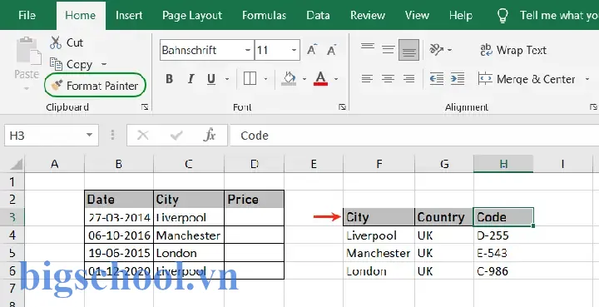The image size is (599, 307).
Task: Click the Orientation text angle icon
Action: pos(436,50)
